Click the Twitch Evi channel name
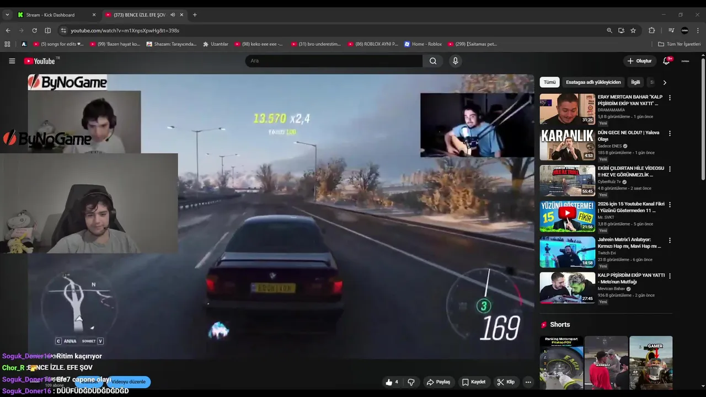 608,253
